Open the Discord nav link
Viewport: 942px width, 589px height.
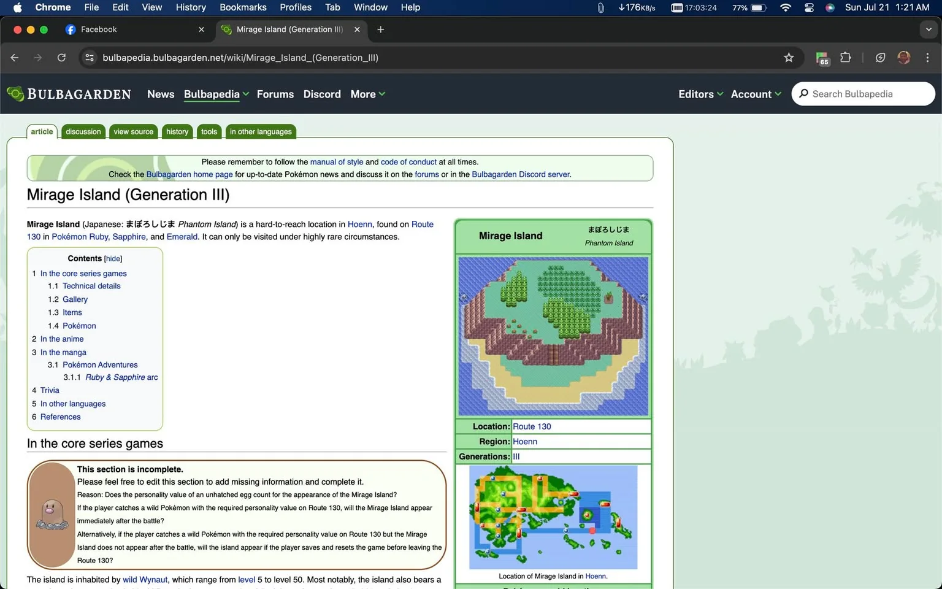322,94
